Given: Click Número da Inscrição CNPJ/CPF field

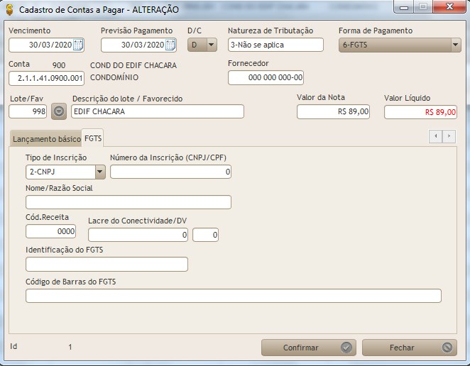Looking at the screenshot, I should click(x=170, y=172).
